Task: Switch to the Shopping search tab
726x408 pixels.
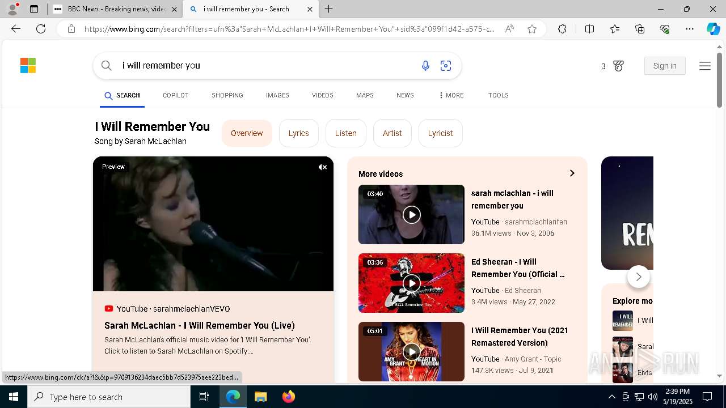Action: coord(227,95)
